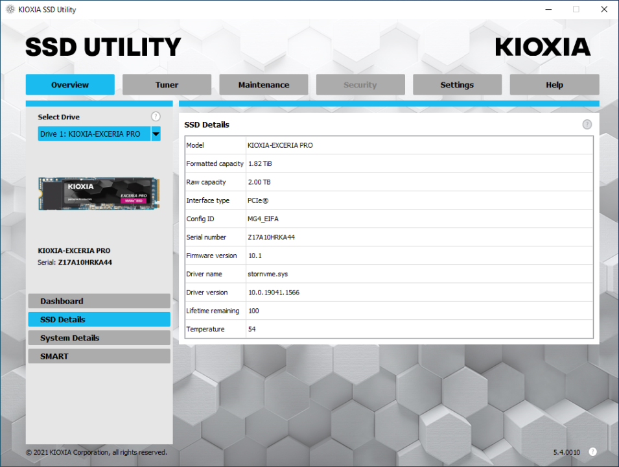Open the Drive 1: KIOXIA-EXCERIA PRO combo box
619x467 pixels.
(99, 134)
